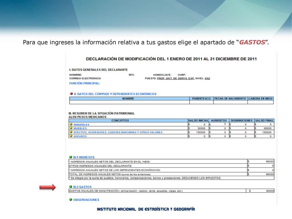
Task: Click the yellow bullet beside ADEUDOS
Action: tap(71, 136)
